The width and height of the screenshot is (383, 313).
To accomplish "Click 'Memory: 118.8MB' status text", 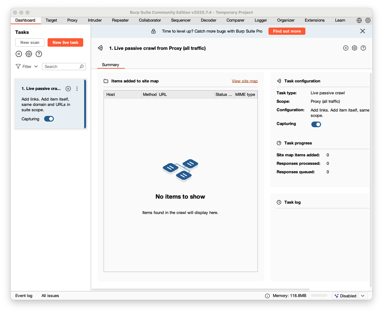I will click(x=289, y=296).
